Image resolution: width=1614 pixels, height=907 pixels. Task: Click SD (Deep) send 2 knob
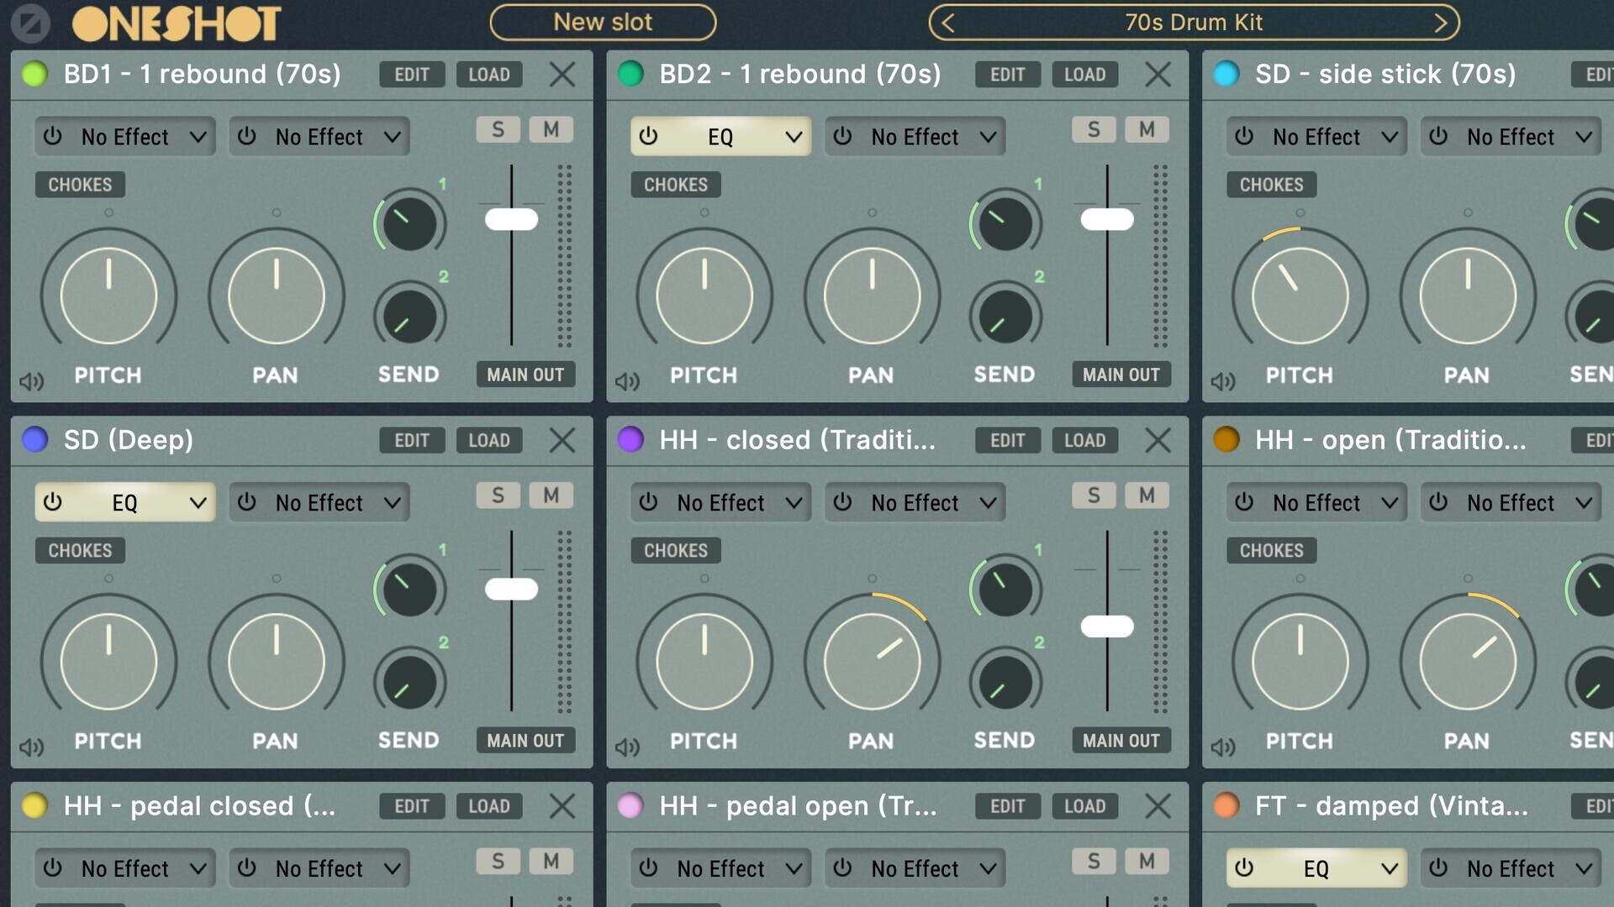coord(410,683)
